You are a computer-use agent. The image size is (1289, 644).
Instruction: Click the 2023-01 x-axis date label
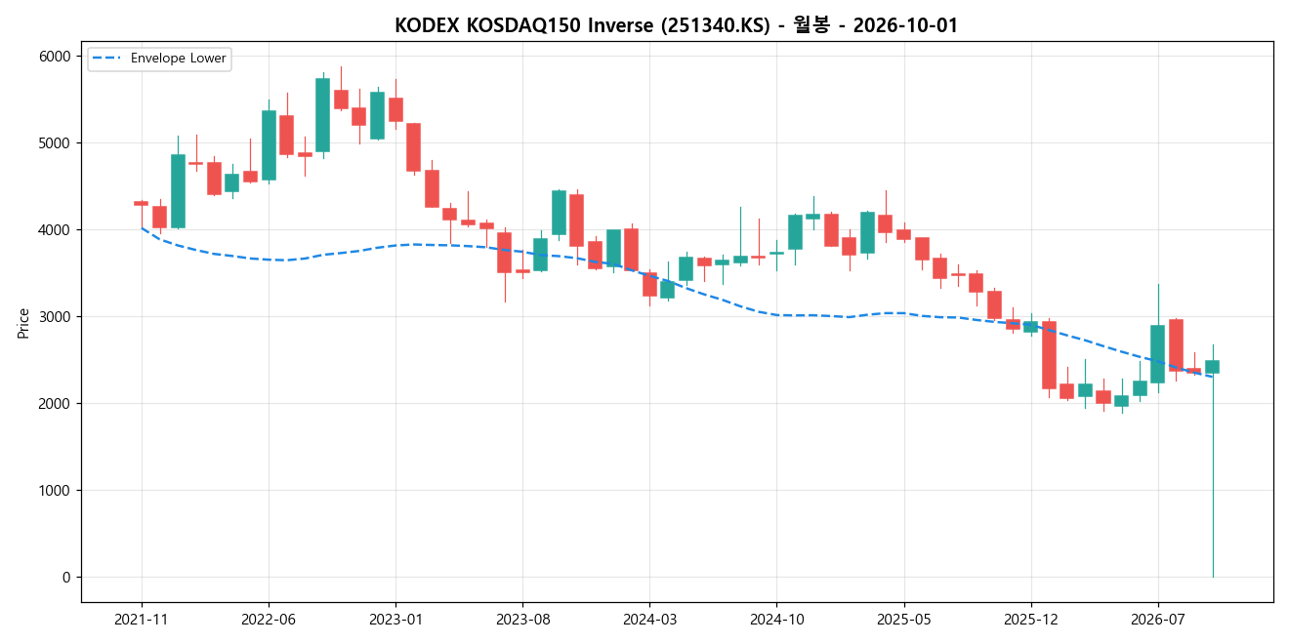(x=395, y=619)
